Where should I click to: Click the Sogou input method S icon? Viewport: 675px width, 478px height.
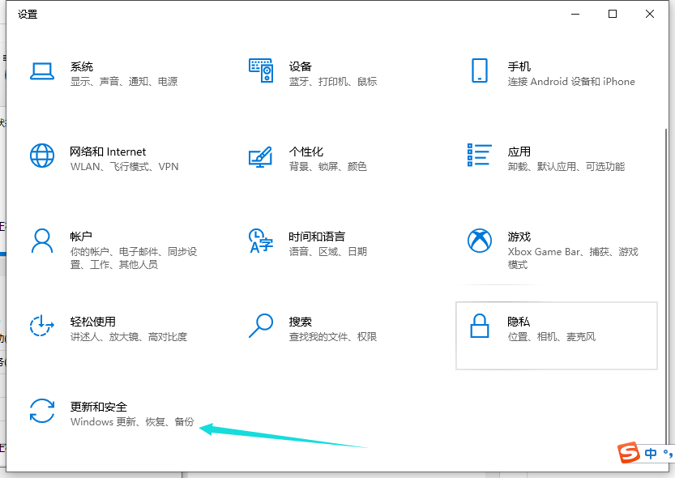click(x=629, y=453)
